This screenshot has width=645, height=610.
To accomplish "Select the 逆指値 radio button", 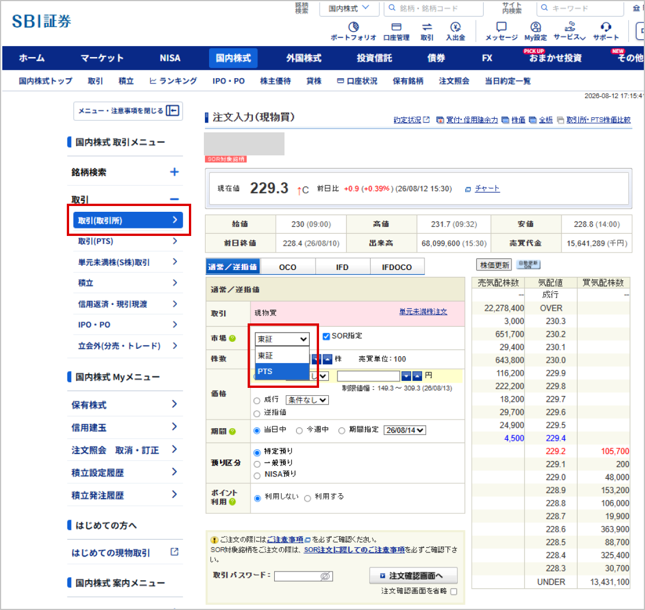I will click(257, 413).
